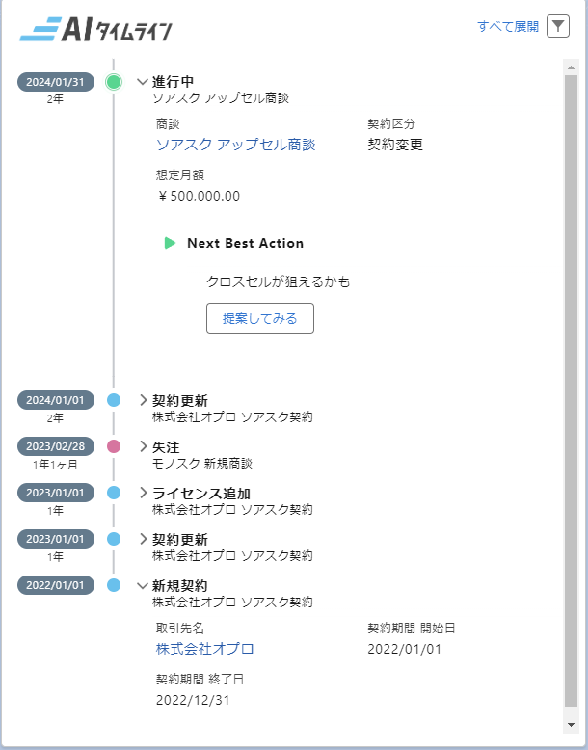The height and width of the screenshot is (750, 588).
Task: Click the green Next Best Action arrow icon
Action: pyautogui.click(x=171, y=243)
